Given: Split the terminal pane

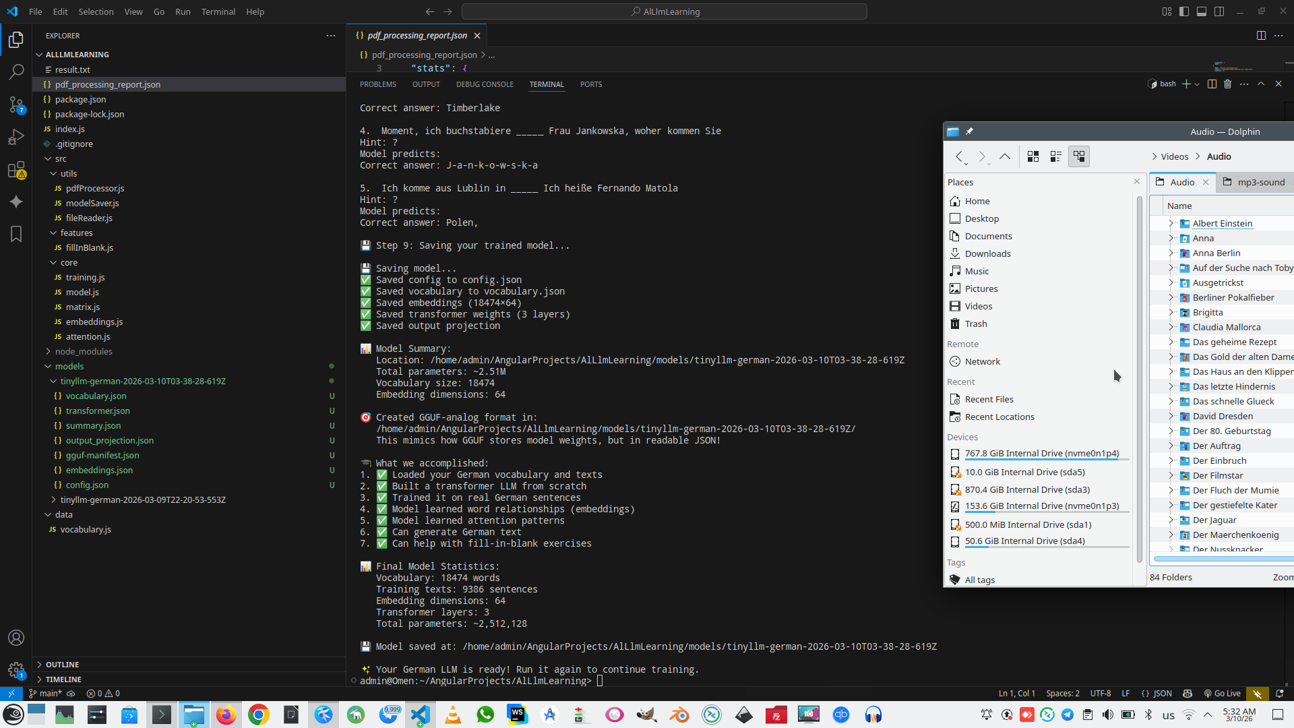Looking at the screenshot, I should pyautogui.click(x=1212, y=84).
